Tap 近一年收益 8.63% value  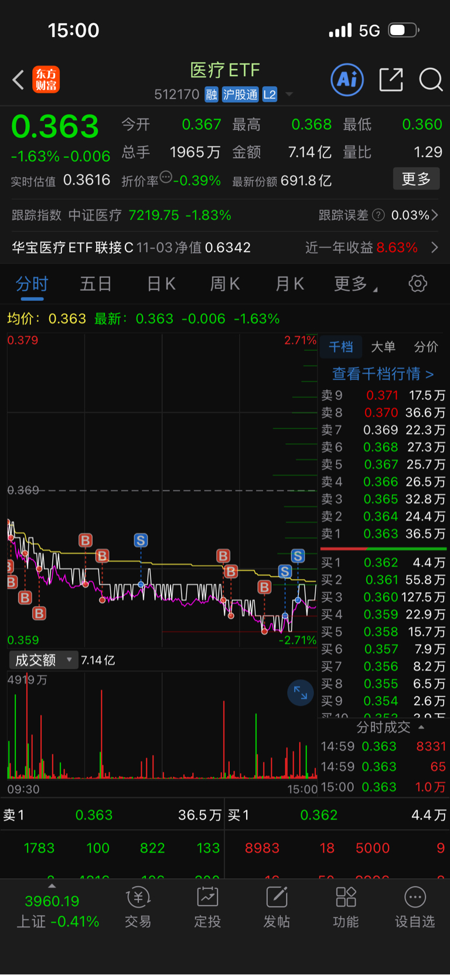coord(397,247)
